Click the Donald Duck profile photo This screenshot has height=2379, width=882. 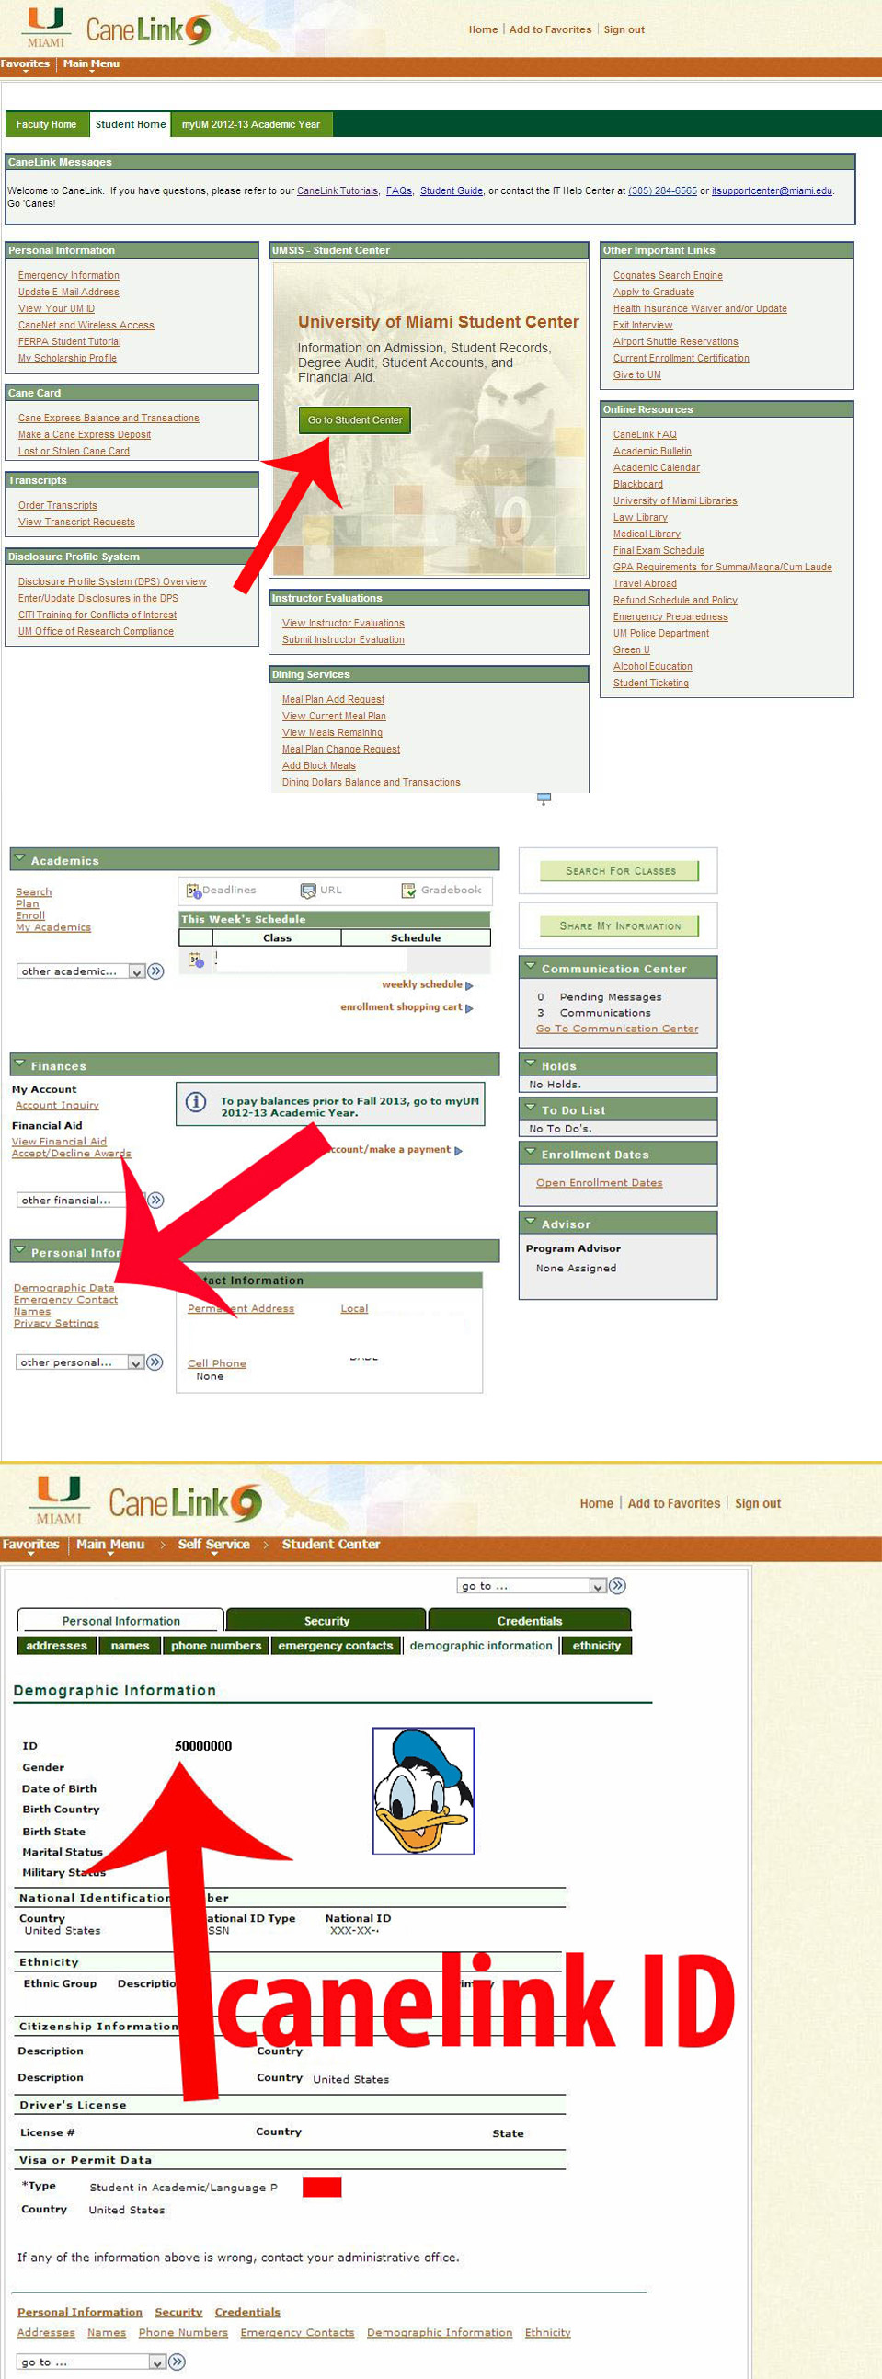point(423,1791)
